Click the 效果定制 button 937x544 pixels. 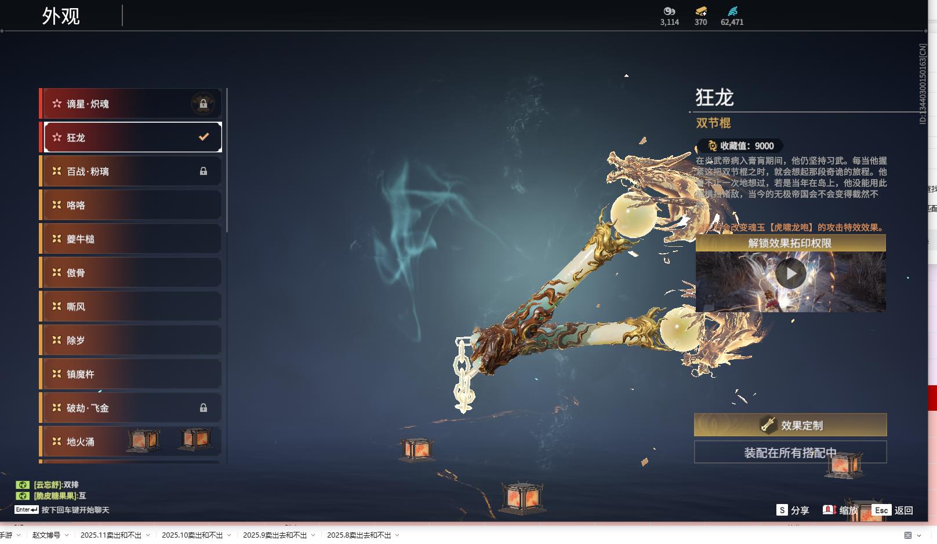click(x=790, y=425)
